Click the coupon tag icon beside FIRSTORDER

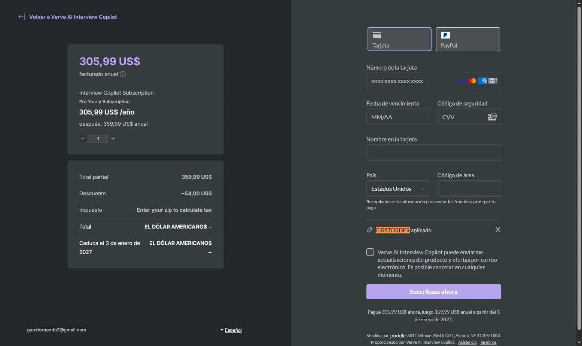[x=369, y=230]
